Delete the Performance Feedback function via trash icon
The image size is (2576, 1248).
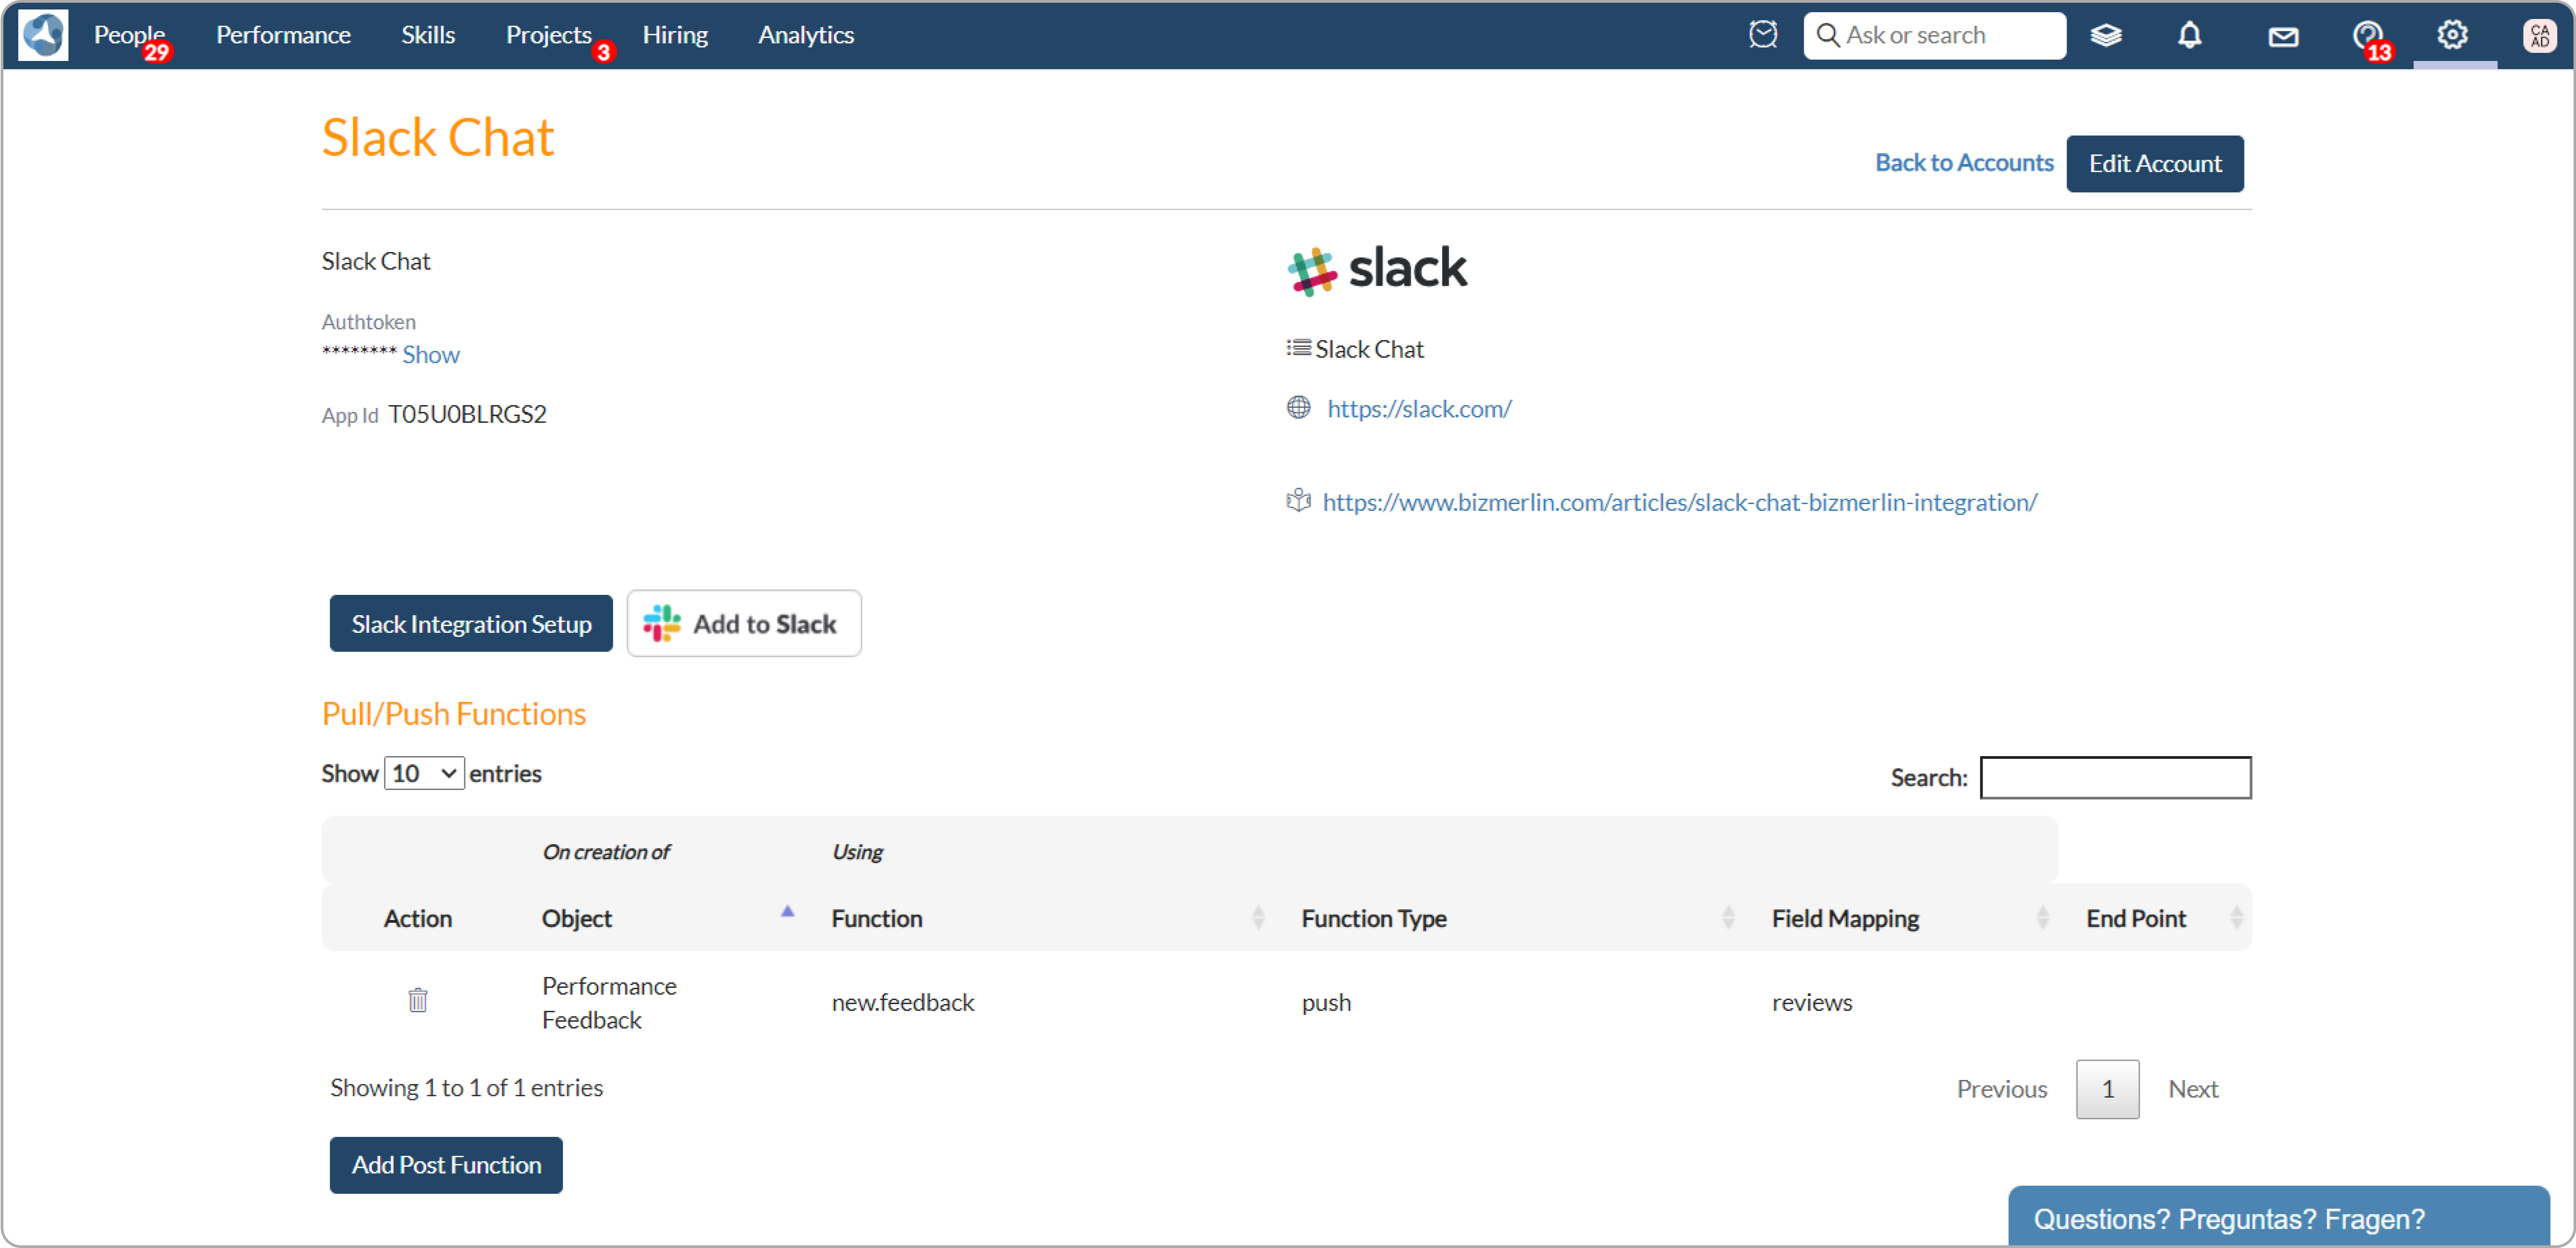click(x=417, y=1000)
